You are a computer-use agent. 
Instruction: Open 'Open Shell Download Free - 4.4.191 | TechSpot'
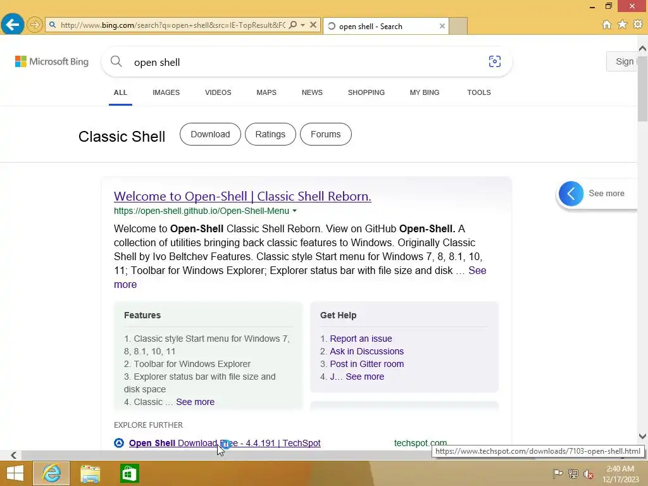(x=225, y=444)
